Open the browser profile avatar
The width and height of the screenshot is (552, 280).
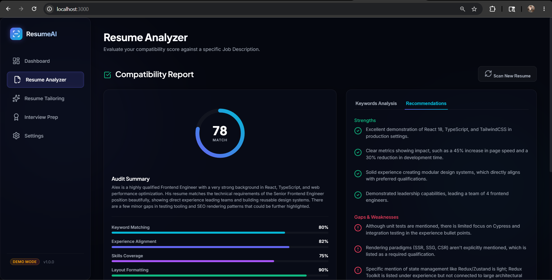click(531, 9)
